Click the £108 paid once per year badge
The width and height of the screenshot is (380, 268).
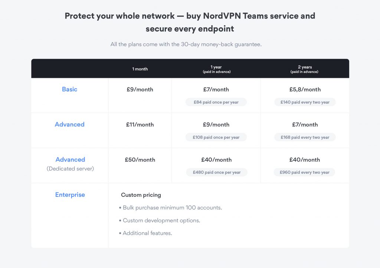[216, 138]
